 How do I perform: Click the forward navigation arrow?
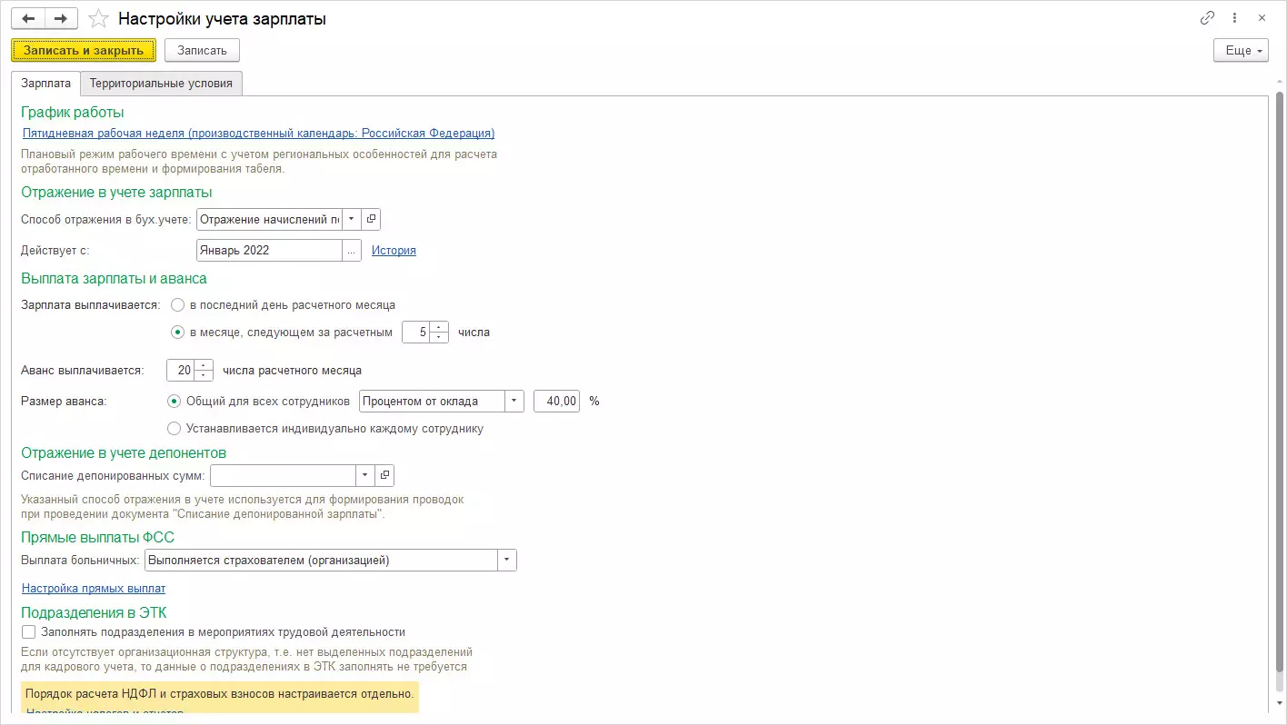coord(61,19)
